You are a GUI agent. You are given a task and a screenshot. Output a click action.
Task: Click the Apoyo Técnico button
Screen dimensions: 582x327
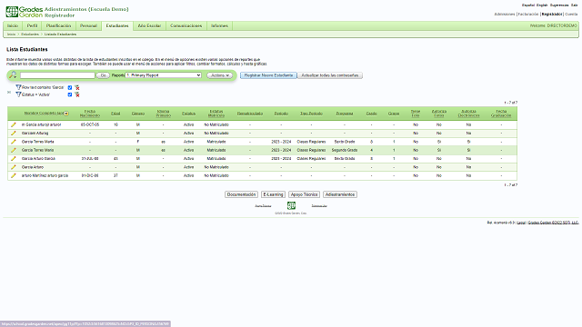tap(304, 194)
